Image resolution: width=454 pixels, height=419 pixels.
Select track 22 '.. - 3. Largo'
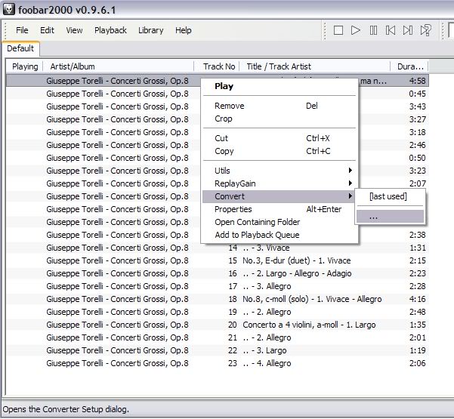(218, 350)
